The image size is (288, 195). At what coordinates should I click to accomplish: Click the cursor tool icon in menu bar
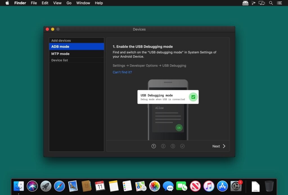pyautogui.click(x=253, y=3)
